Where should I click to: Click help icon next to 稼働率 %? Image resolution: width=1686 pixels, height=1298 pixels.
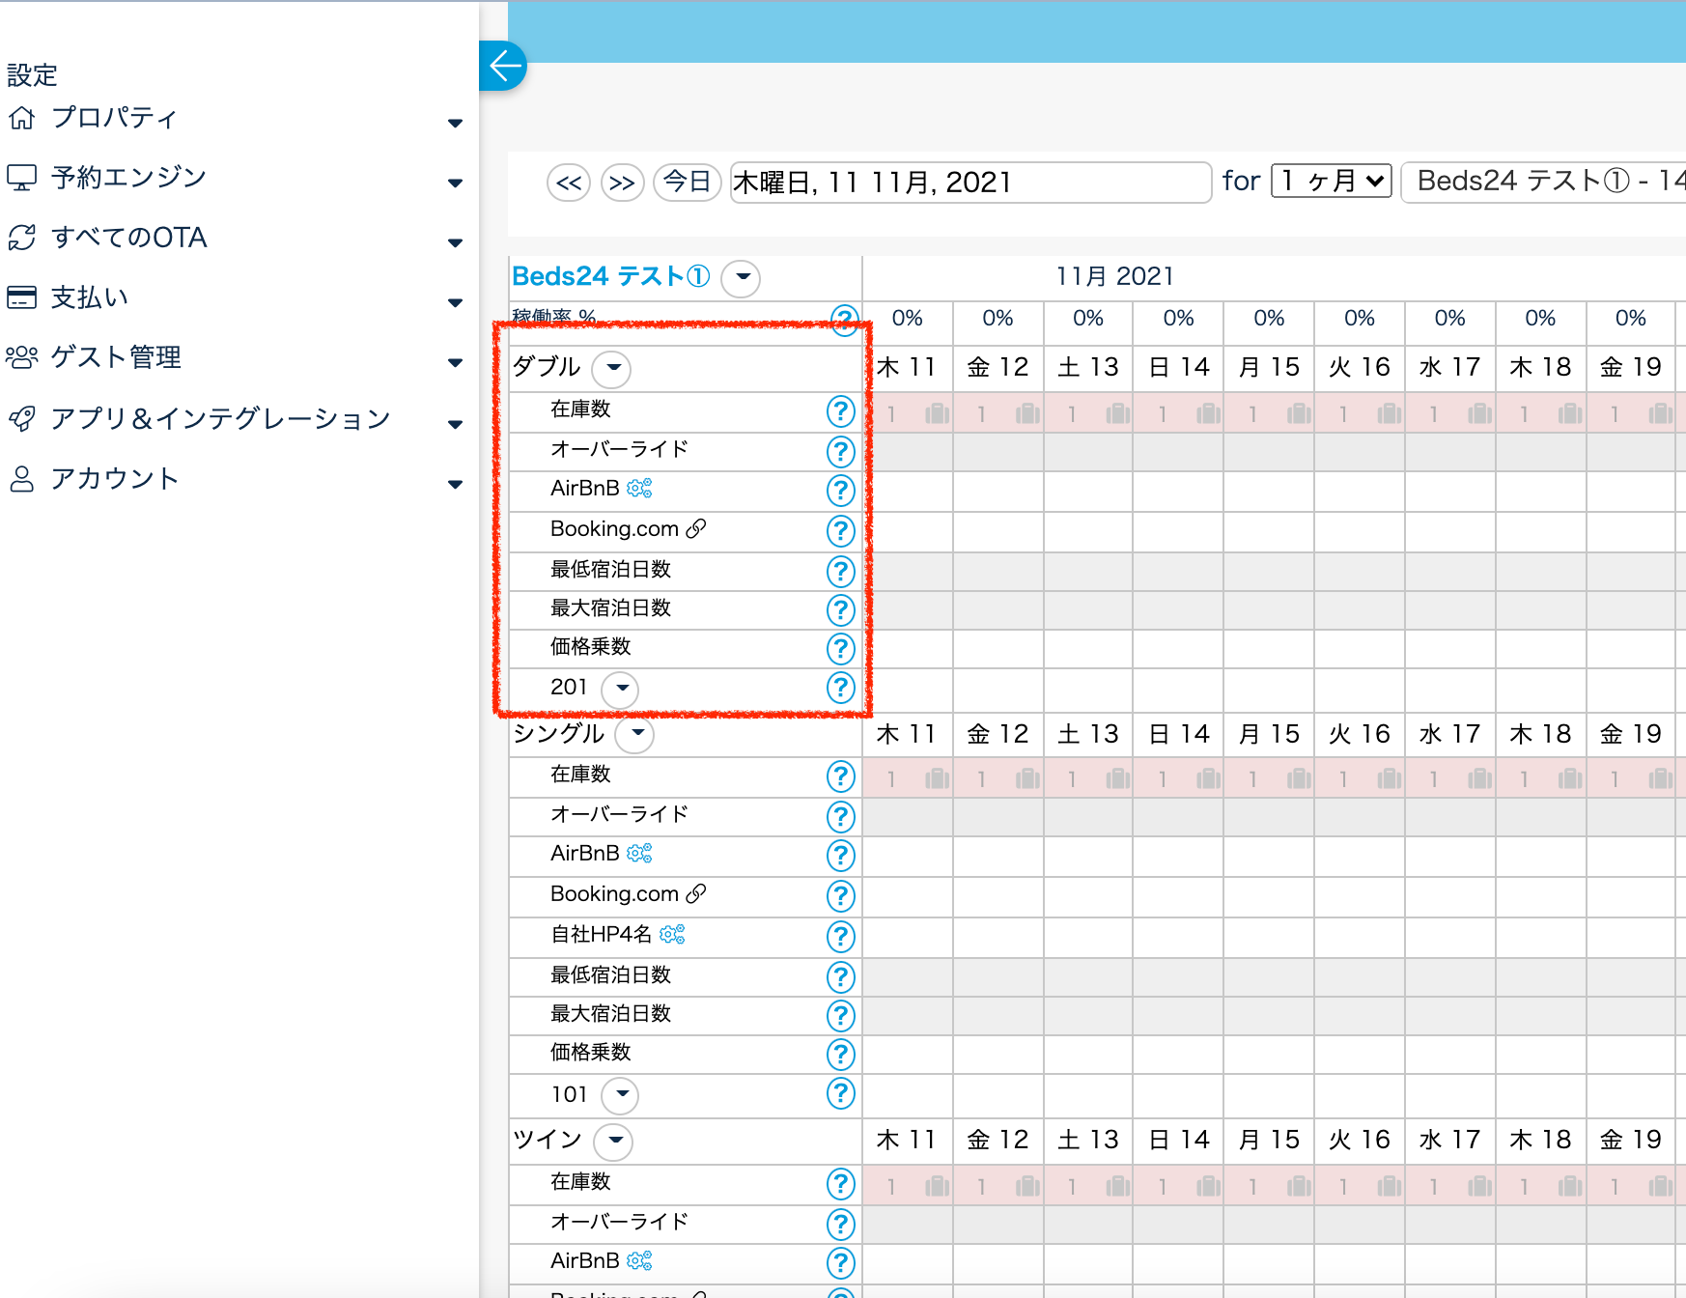coord(845,318)
